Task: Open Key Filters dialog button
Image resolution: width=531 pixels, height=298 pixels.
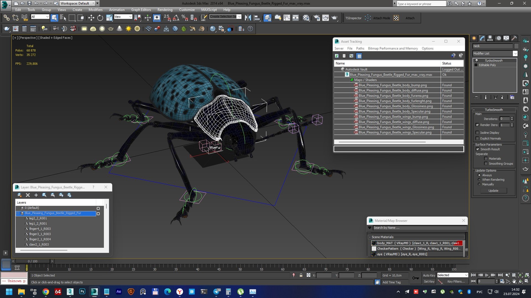Action: [456, 281]
